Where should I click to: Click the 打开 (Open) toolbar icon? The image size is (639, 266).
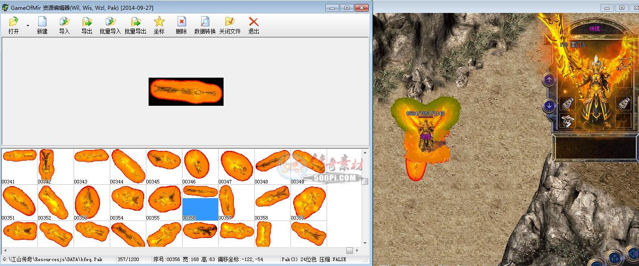(x=14, y=21)
